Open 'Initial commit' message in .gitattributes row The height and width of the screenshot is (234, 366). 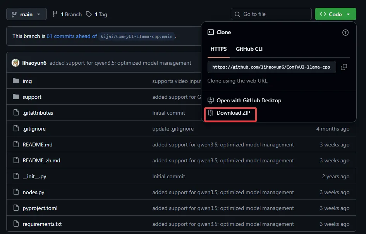(168, 113)
